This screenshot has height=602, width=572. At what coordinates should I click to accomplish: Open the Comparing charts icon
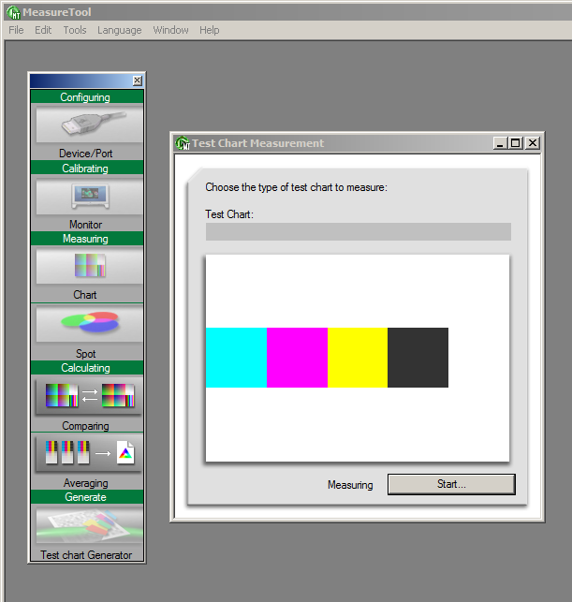click(89, 396)
